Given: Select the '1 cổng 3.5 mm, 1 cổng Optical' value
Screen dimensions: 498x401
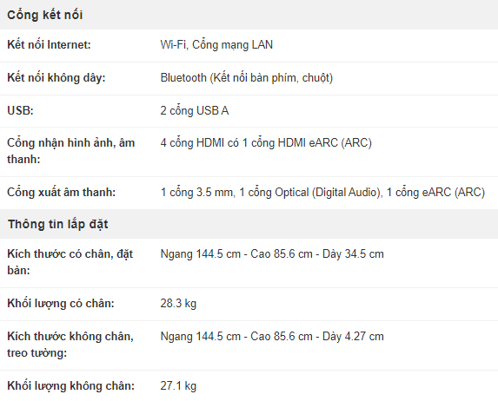Looking at the screenshot, I should coord(322,192).
